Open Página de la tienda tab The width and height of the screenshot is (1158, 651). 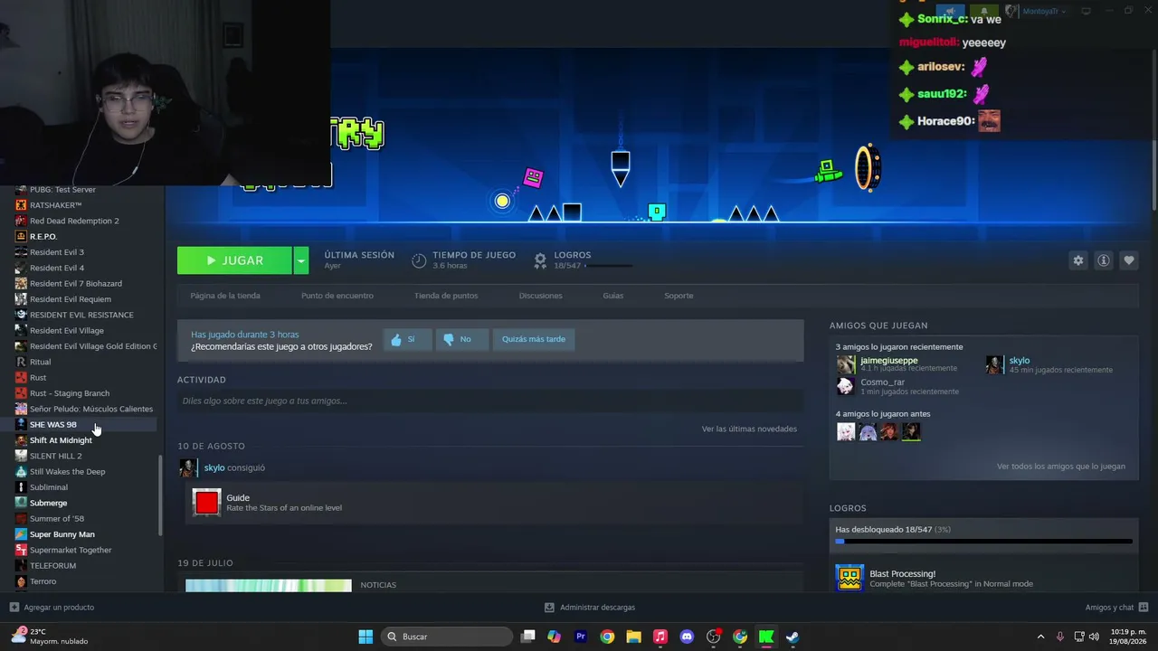click(x=225, y=296)
